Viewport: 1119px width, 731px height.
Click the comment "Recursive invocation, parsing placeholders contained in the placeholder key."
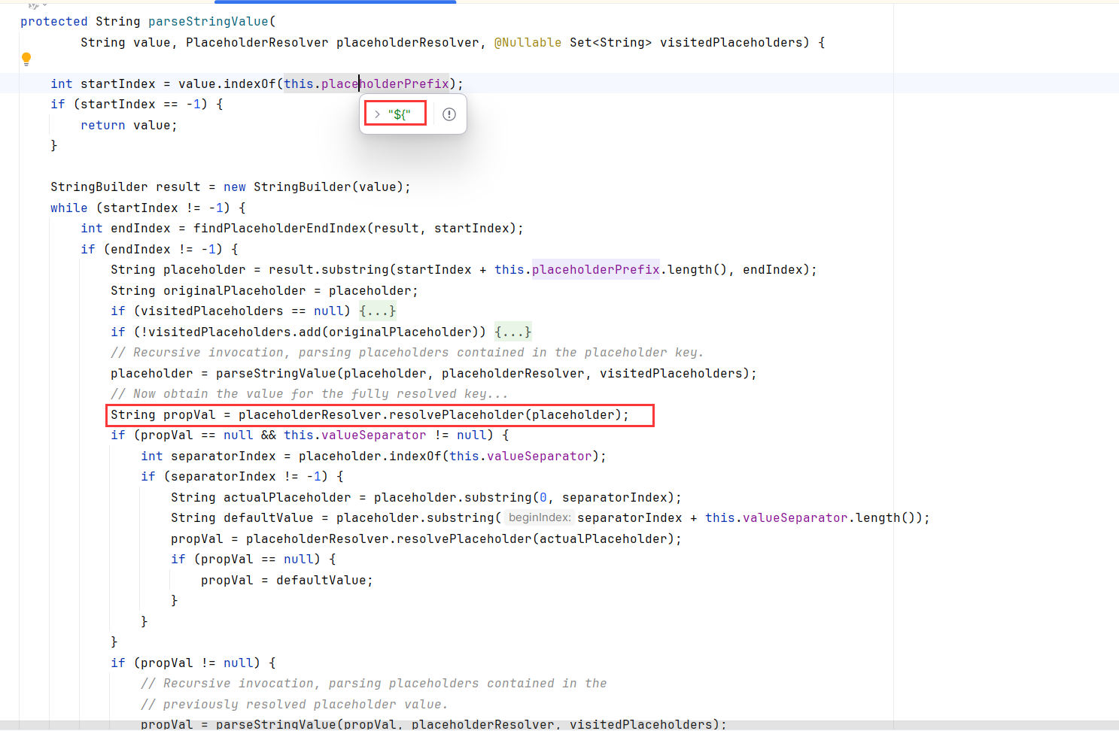[x=408, y=353]
